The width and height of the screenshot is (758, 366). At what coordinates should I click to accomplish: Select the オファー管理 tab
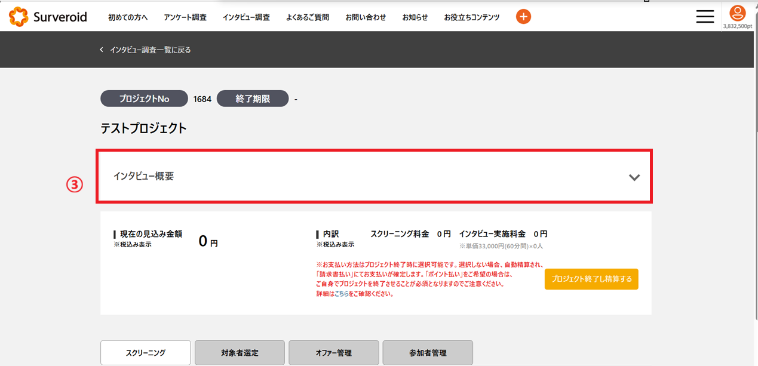(x=333, y=353)
